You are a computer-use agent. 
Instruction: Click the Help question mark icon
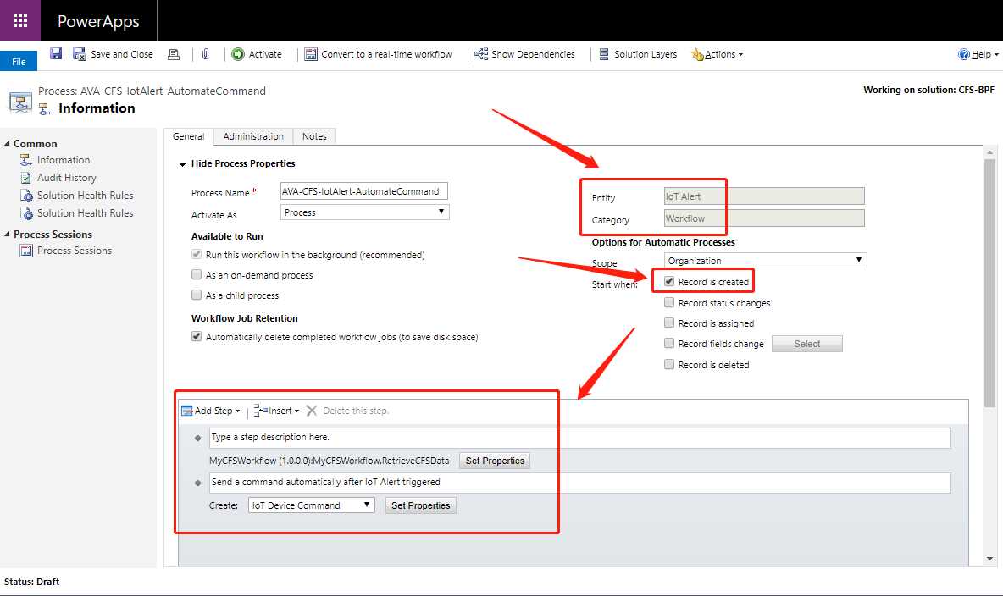(963, 54)
